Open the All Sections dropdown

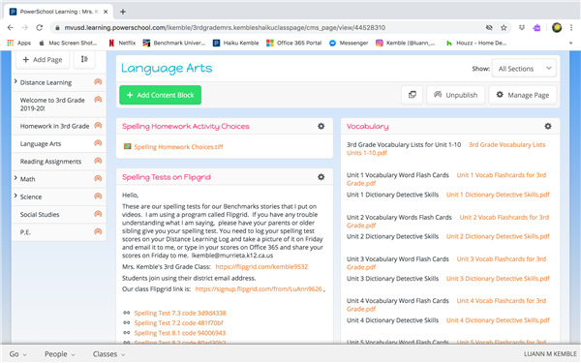pos(524,69)
